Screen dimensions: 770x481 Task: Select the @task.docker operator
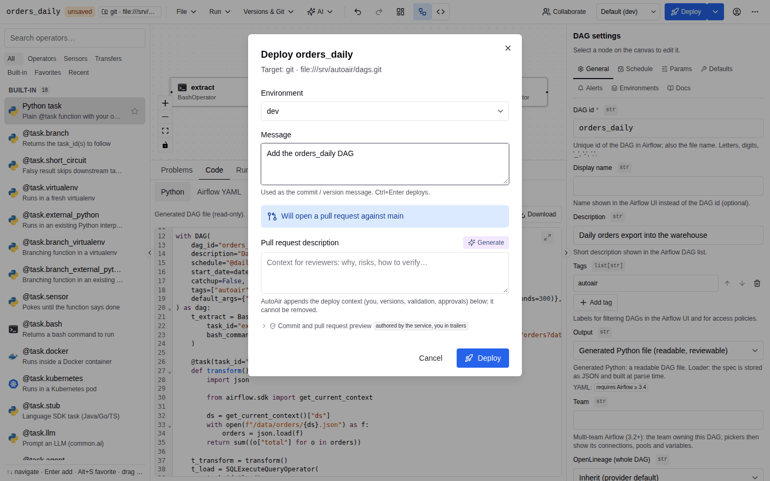point(75,356)
